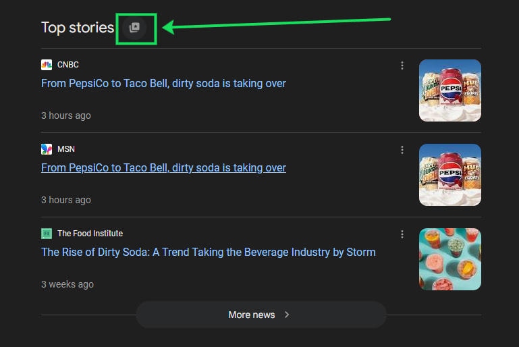
Task: Click the MSN logo icon
Action: point(47,149)
